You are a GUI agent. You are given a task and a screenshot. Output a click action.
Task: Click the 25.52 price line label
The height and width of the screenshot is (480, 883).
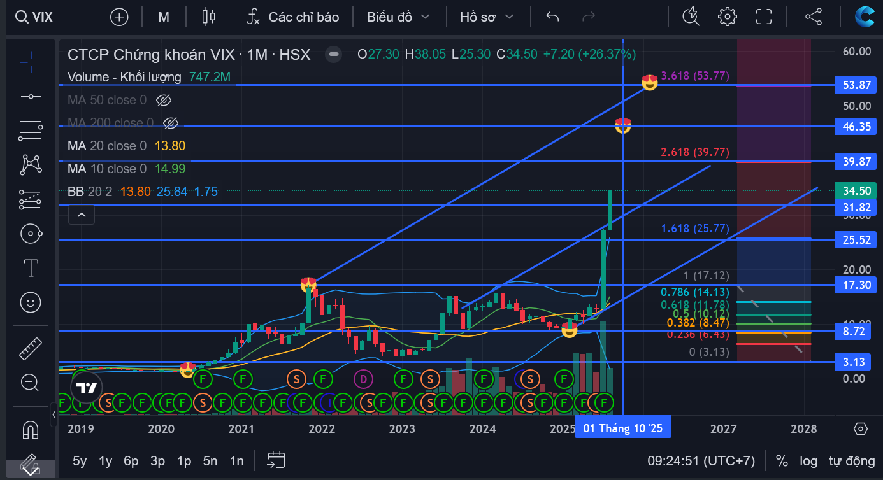click(856, 240)
